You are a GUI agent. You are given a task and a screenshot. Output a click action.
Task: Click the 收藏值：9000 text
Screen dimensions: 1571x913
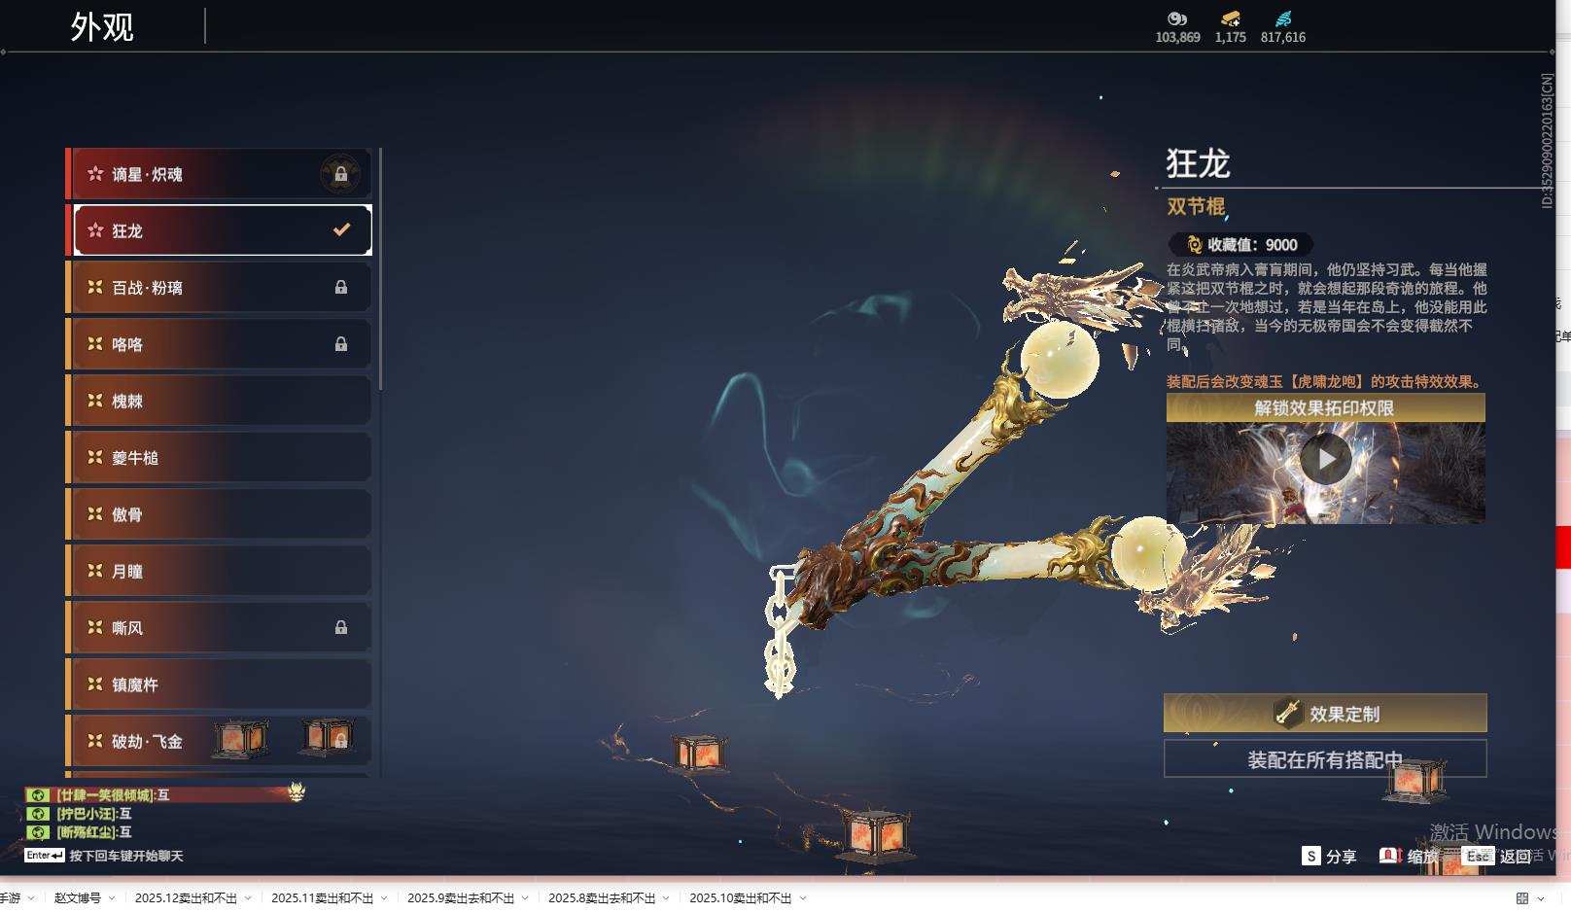[1252, 245]
